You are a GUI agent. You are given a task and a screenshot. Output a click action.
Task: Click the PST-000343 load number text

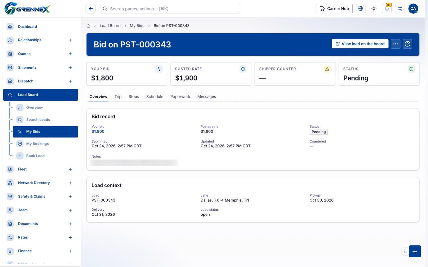tap(103, 200)
